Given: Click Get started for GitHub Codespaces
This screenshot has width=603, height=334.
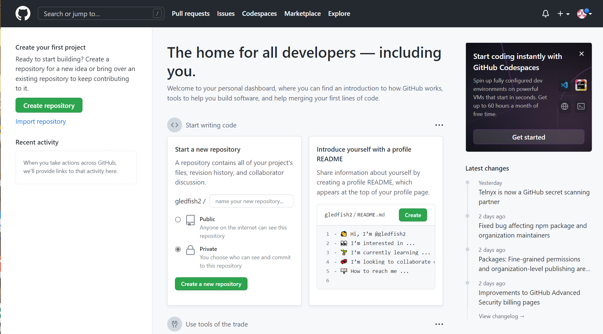Looking at the screenshot, I should tap(529, 137).
